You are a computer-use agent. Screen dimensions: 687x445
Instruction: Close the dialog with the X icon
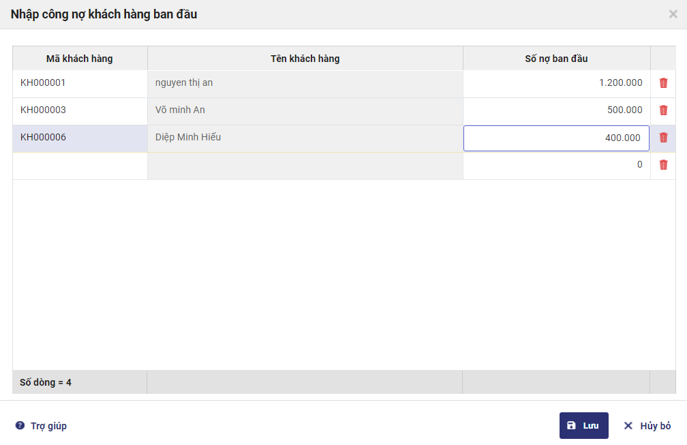pos(673,14)
